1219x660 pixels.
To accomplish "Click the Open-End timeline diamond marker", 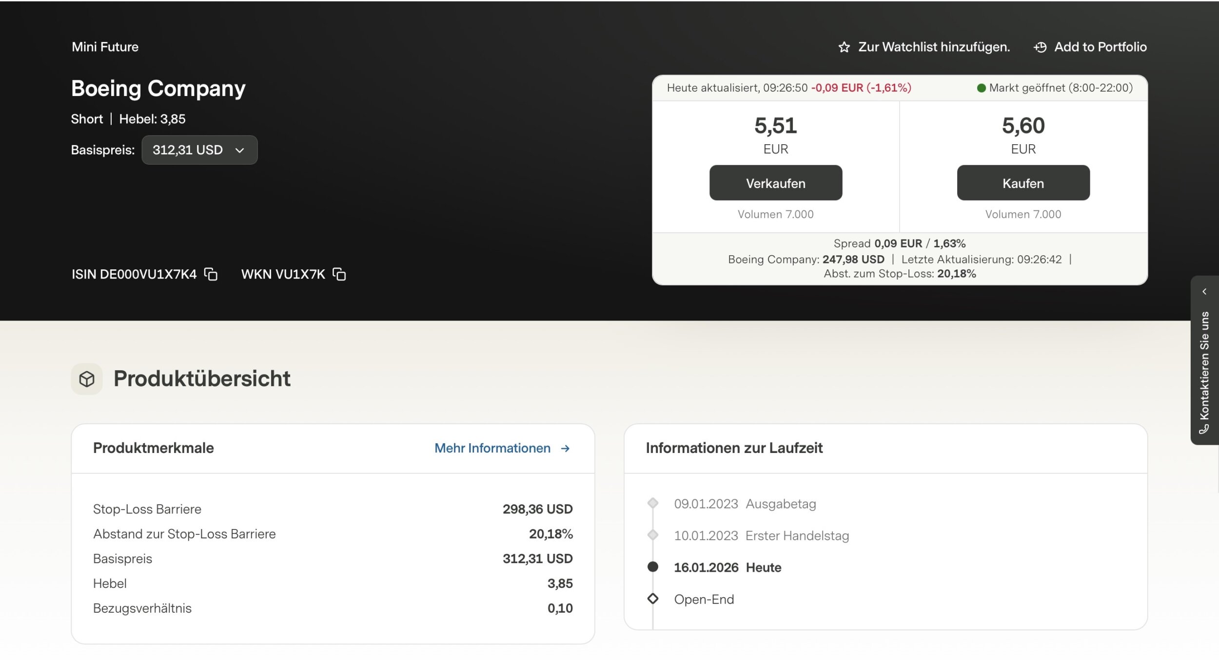I will 653,599.
